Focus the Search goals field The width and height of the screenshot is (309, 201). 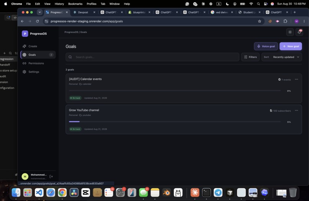[152, 57]
